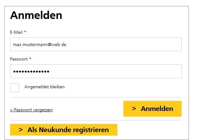Screen dimensions: 209x140
Task: Click the E-Mail input field
Action: [96, 44]
